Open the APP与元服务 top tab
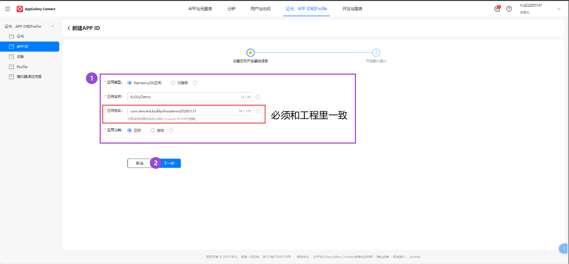This screenshot has height=264, width=569. pyautogui.click(x=200, y=9)
